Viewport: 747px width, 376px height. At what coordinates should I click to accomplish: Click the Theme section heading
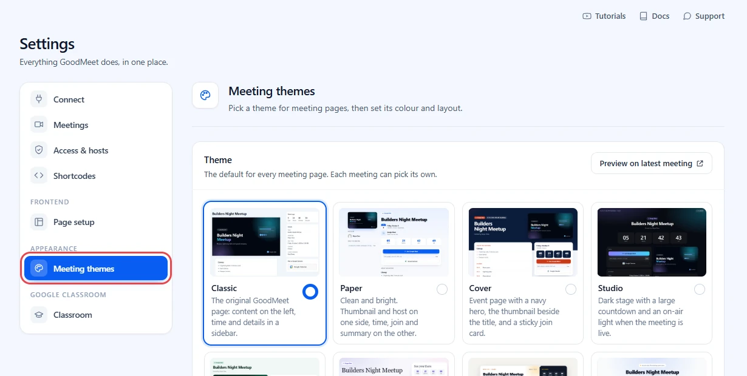[x=218, y=160]
